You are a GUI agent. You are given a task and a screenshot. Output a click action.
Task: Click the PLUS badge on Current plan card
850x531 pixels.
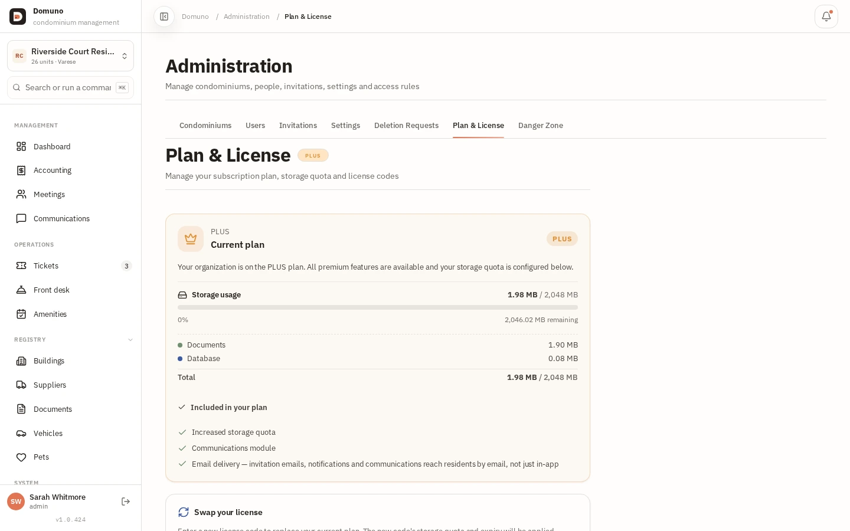click(562, 239)
